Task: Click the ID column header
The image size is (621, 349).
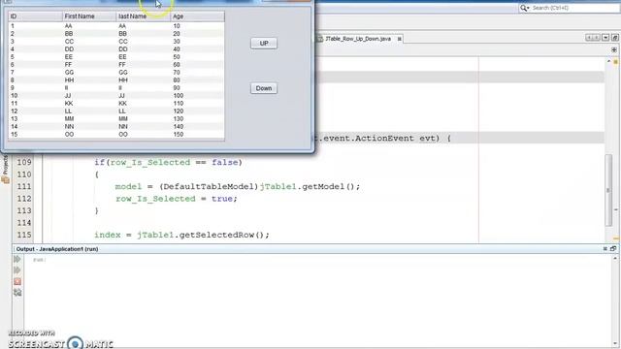Action: 36,16
